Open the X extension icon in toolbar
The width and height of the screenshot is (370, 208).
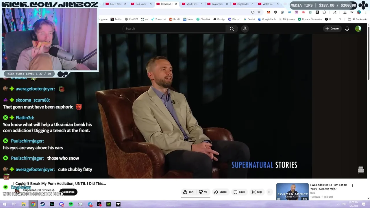coord(317,12)
